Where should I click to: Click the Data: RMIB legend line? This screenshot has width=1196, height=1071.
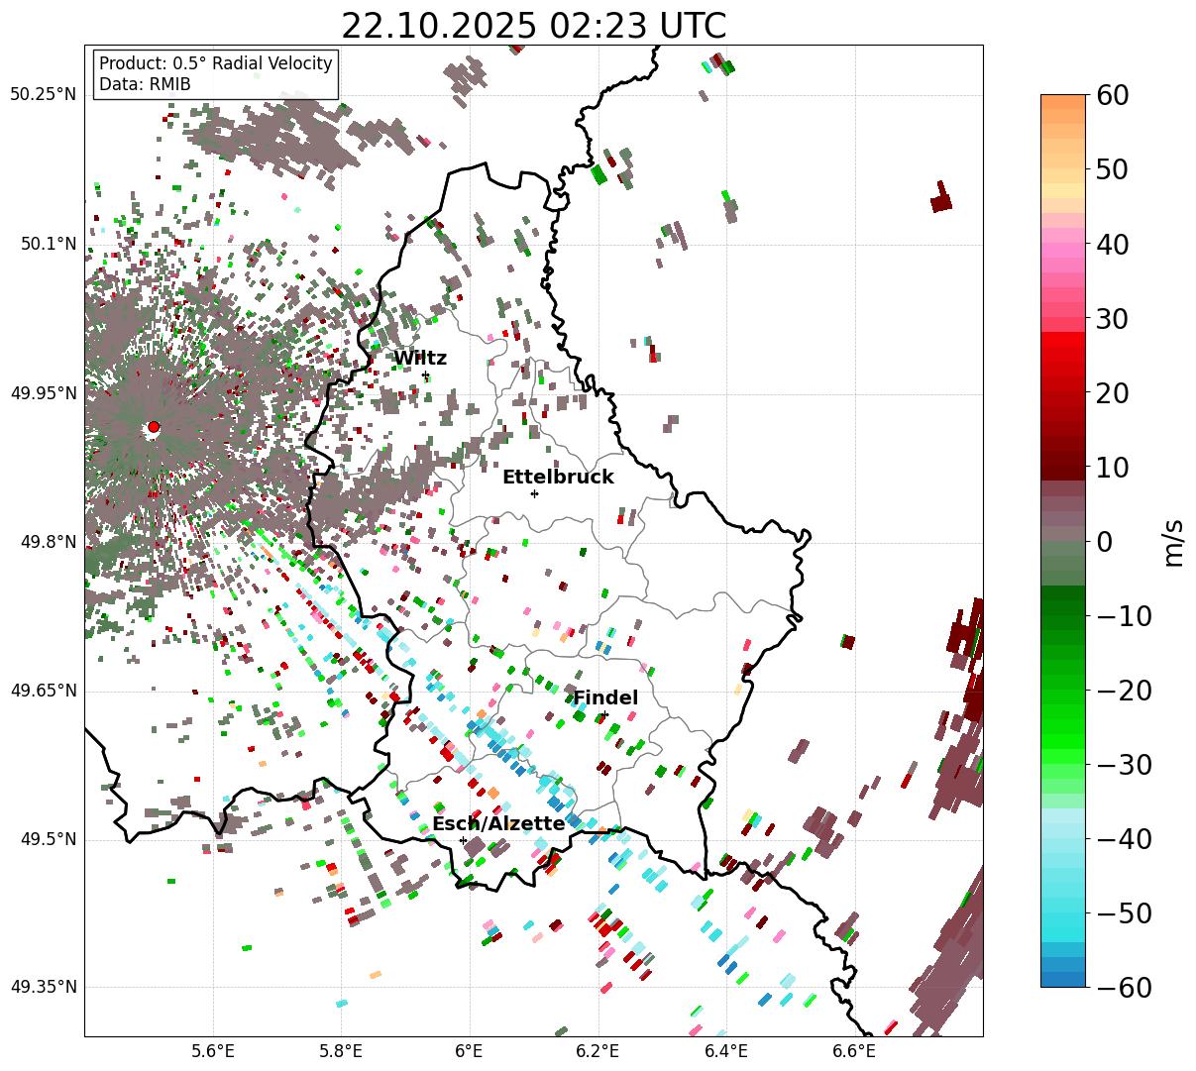145,84
